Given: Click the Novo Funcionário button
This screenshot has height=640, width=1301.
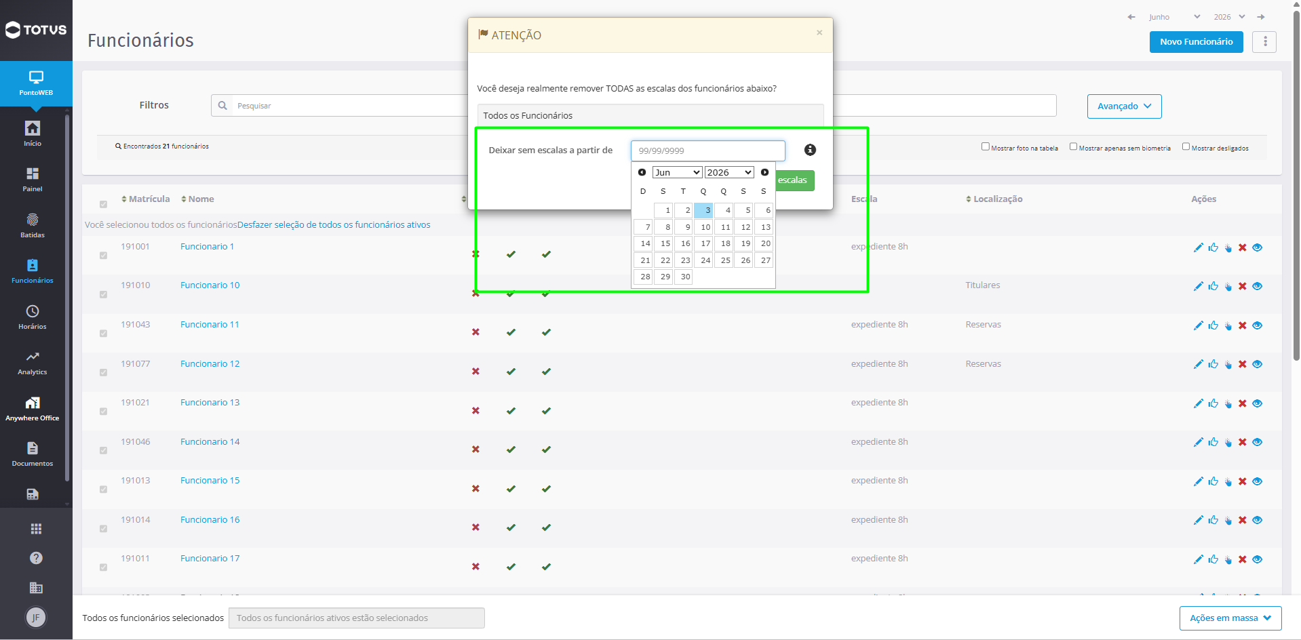Looking at the screenshot, I should tap(1196, 42).
